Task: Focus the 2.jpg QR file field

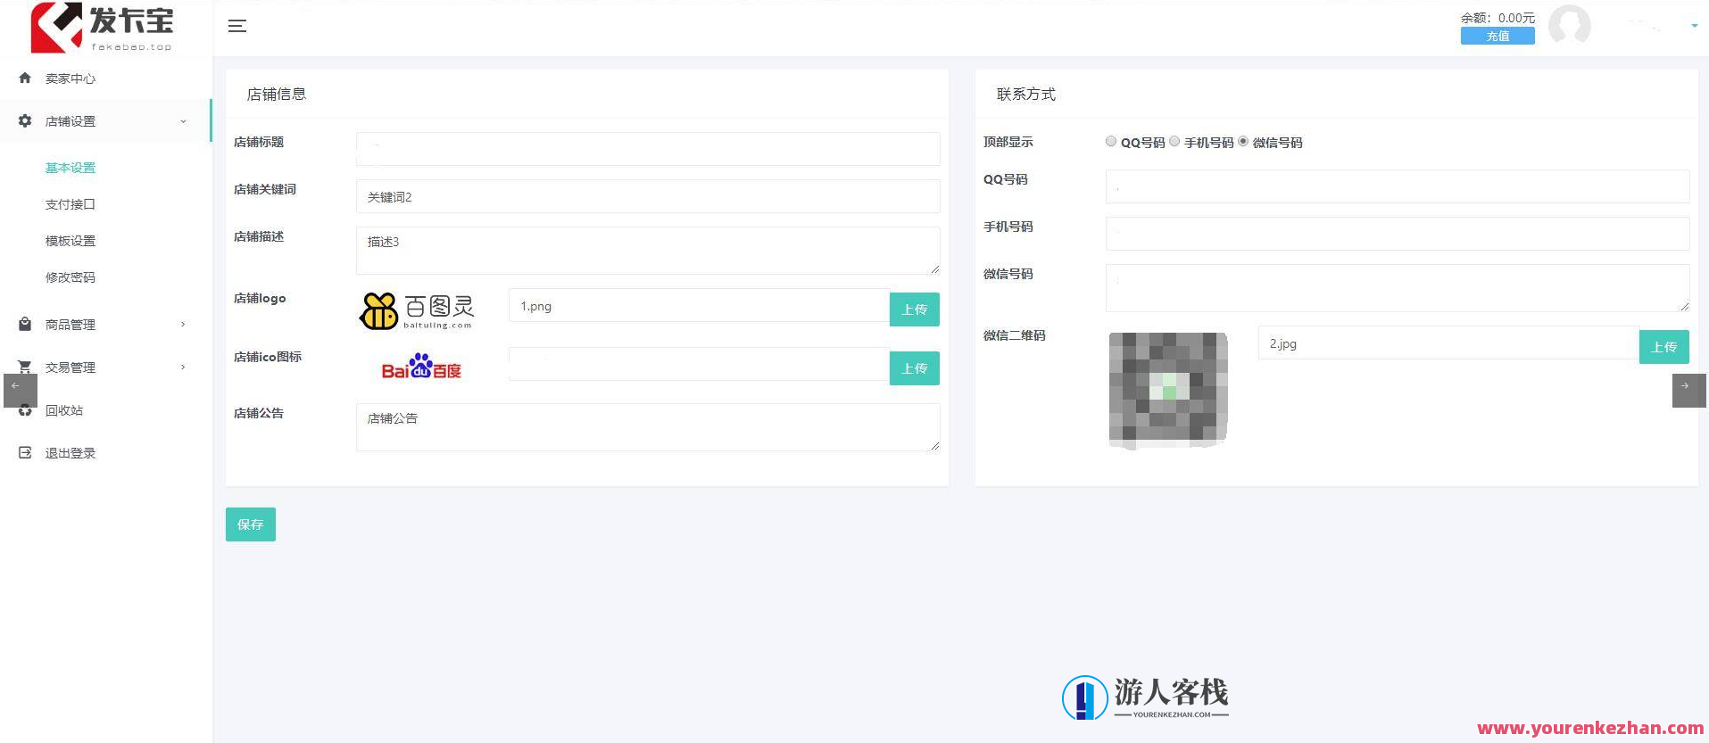Action: (1448, 343)
